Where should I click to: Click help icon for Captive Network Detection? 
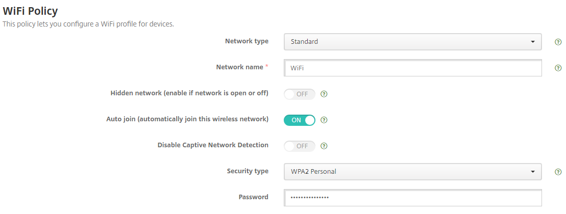(x=324, y=146)
